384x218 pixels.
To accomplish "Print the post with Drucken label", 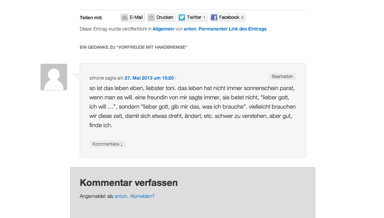I will 165,17.
